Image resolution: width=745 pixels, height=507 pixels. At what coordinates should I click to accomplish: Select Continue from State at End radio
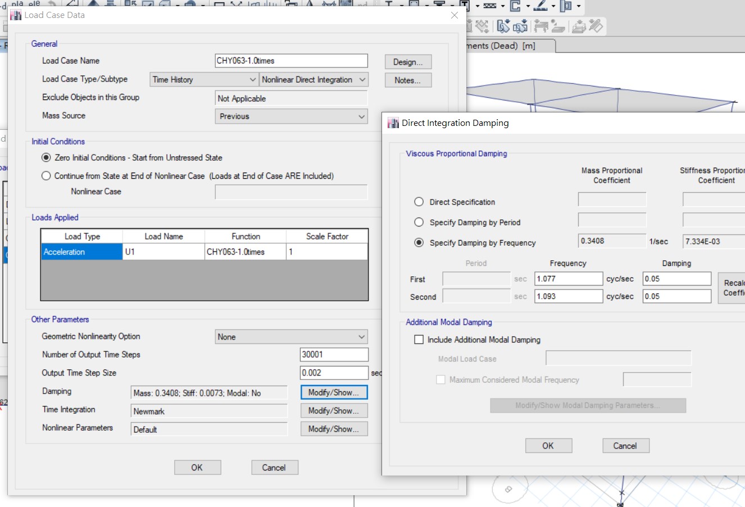(x=46, y=176)
